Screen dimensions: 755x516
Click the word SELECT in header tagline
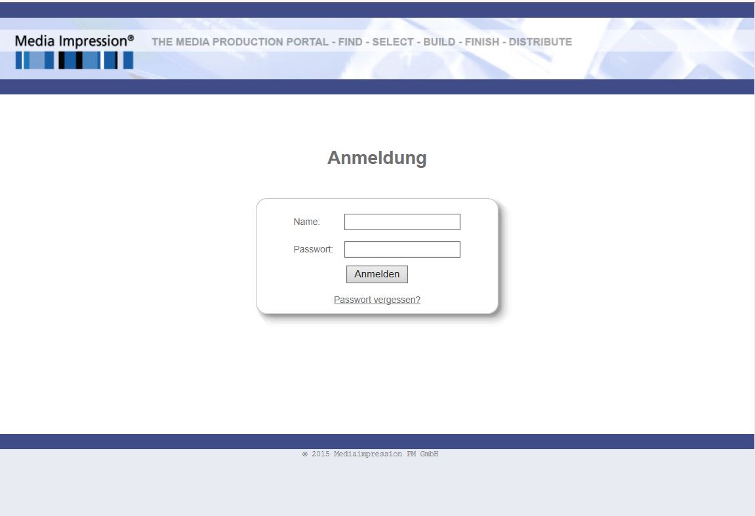point(393,42)
